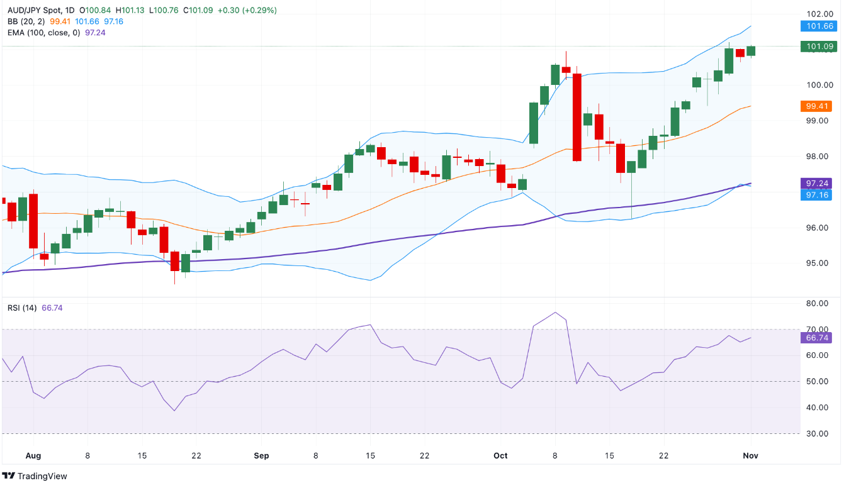Click the green 101.09 current price tag
This screenshot has height=483, width=844.
818,46
